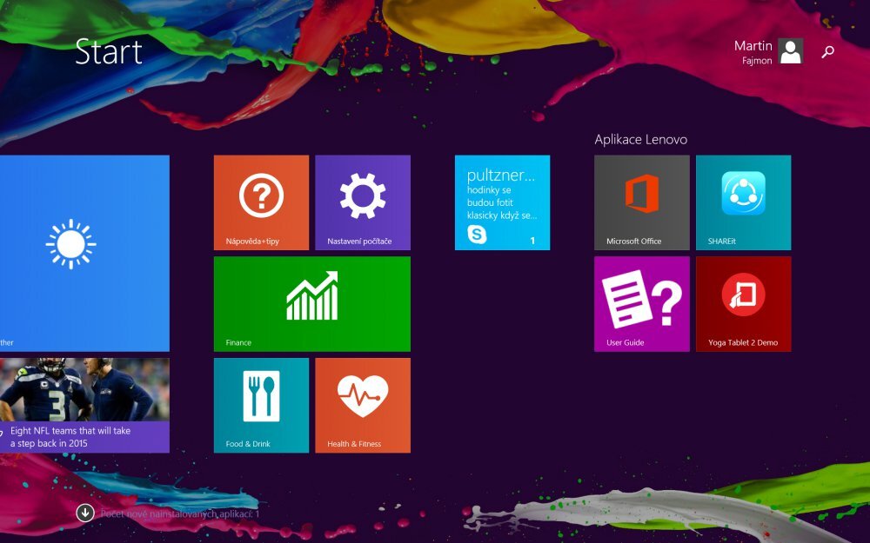
Task: Launch the Finance tile
Action: pyautogui.click(x=311, y=302)
